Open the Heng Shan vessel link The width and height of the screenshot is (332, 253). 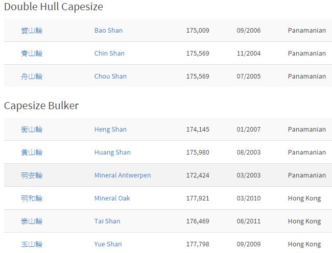tap(110, 130)
